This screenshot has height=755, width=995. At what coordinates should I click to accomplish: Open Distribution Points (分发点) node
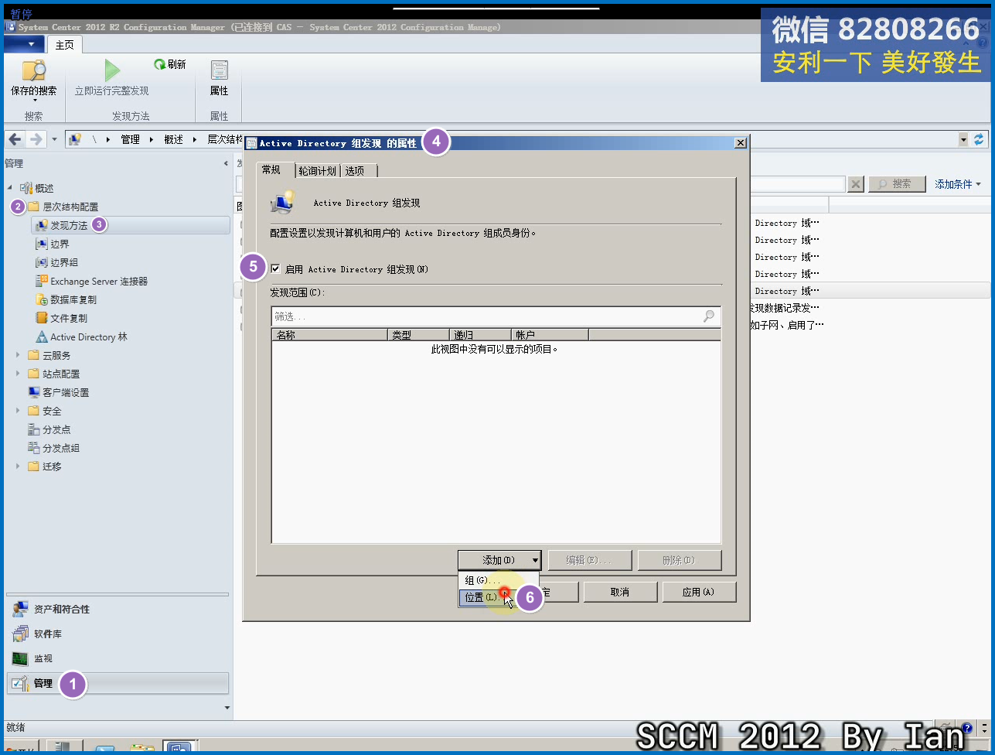[x=56, y=430]
